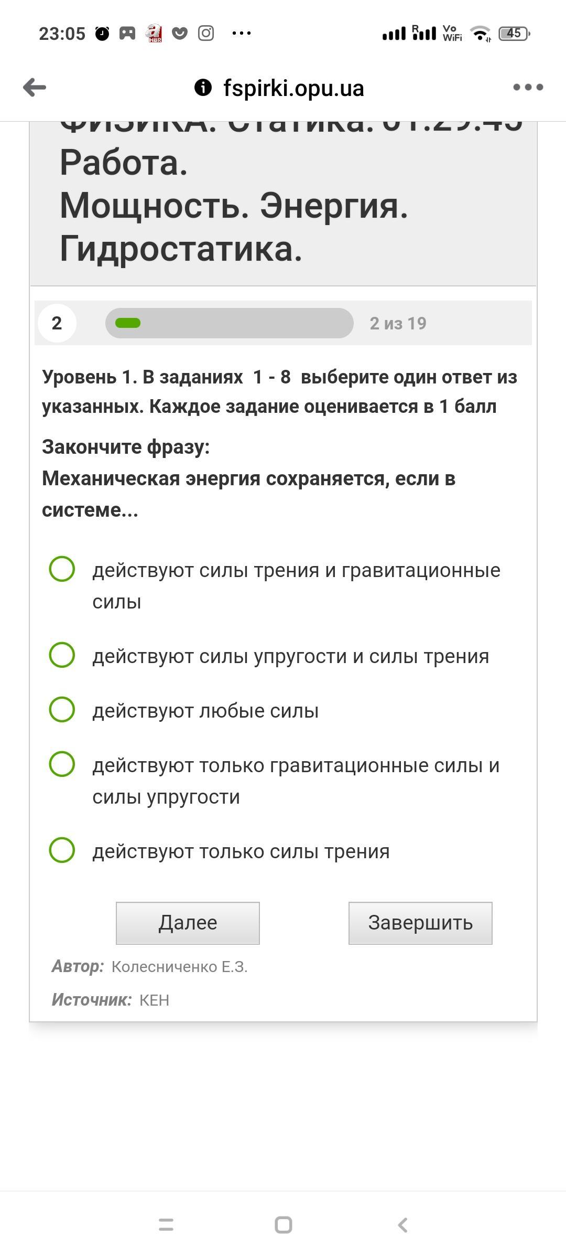Tap the game controller status icon
566x1259 pixels.
(x=127, y=34)
